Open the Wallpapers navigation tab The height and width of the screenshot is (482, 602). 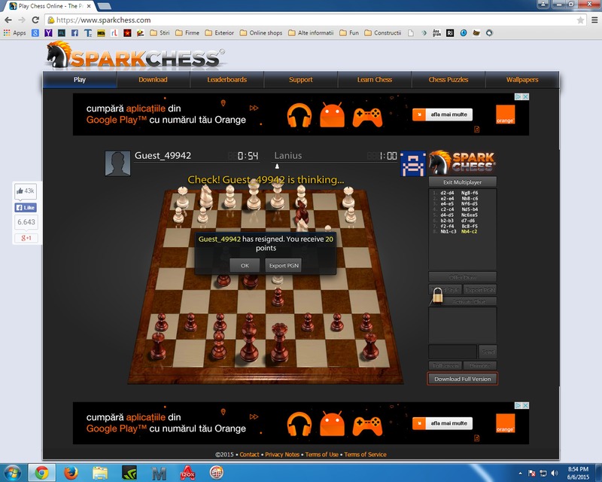point(522,80)
